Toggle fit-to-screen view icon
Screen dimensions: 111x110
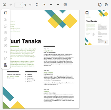pyautogui.click(x=37, y=5)
